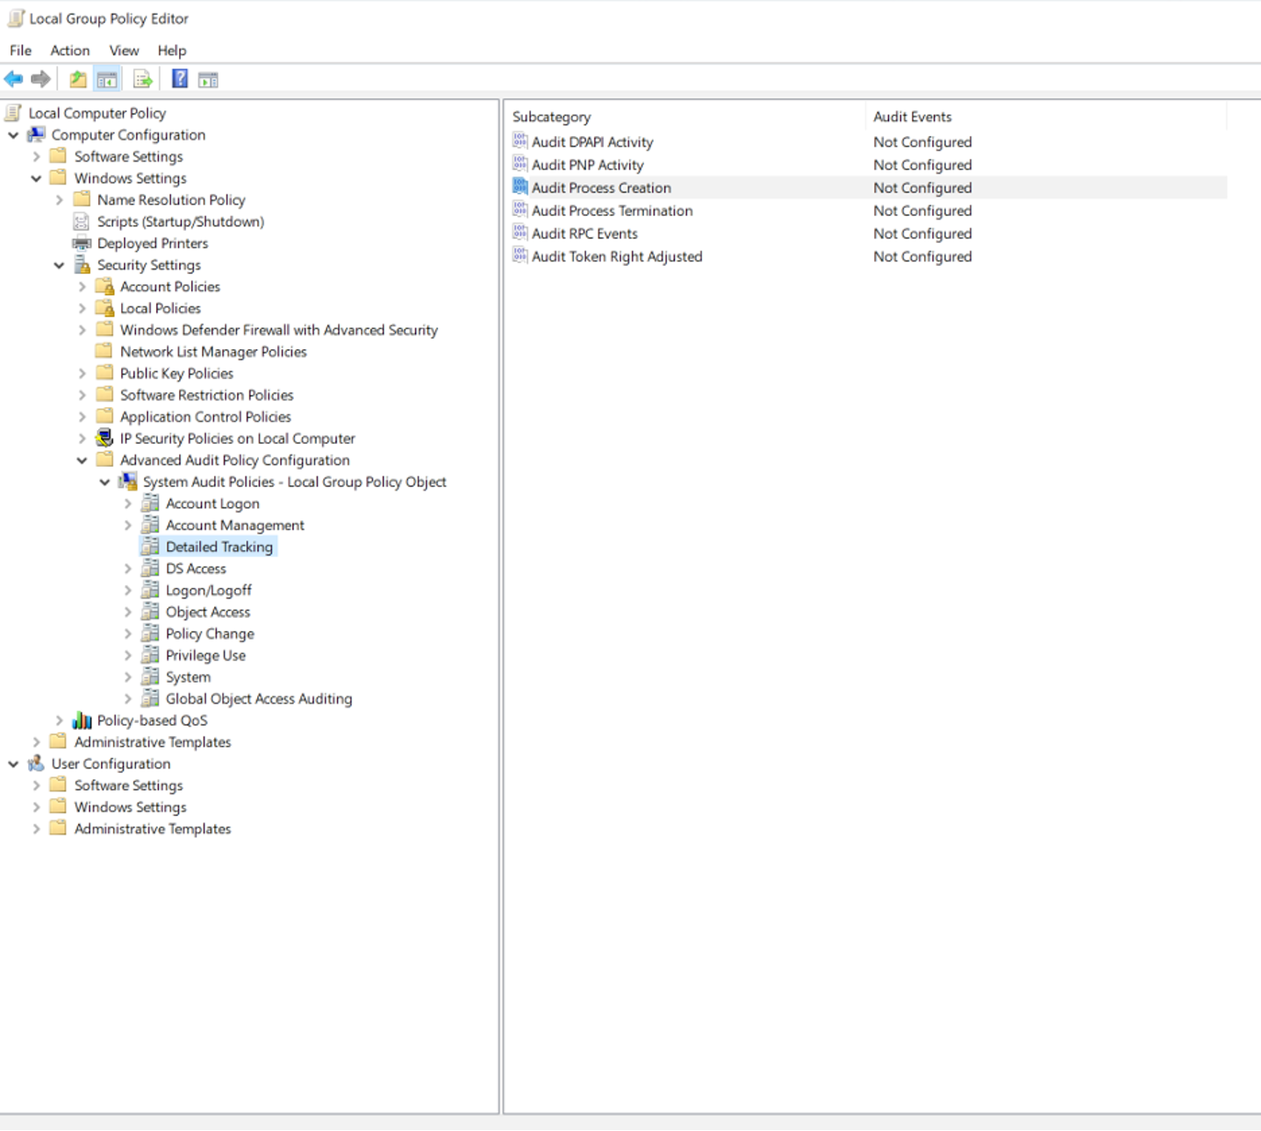The width and height of the screenshot is (1261, 1131).
Task: Expand Windows Defender Firewall with Advanced Security
Action: [x=82, y=330]
